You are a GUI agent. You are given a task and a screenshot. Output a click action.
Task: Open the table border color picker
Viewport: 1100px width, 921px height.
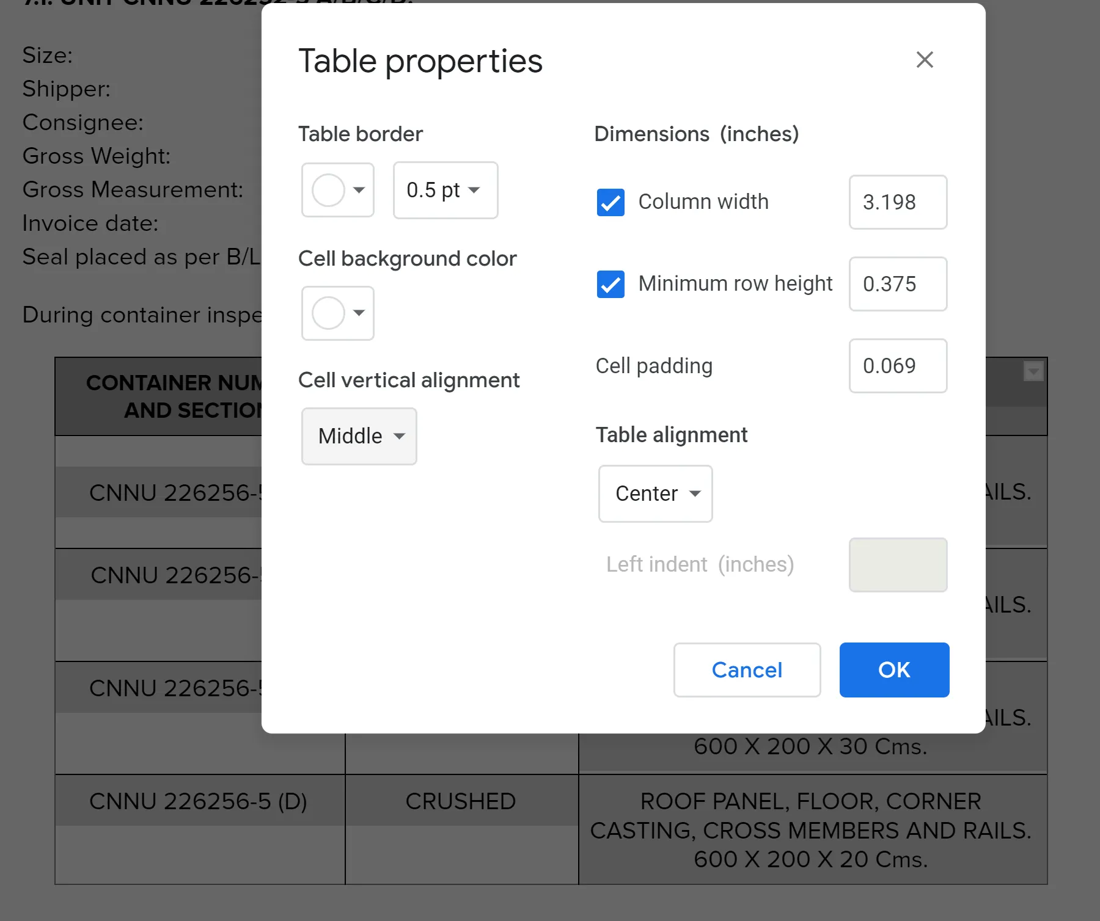(x=337, y=190)
